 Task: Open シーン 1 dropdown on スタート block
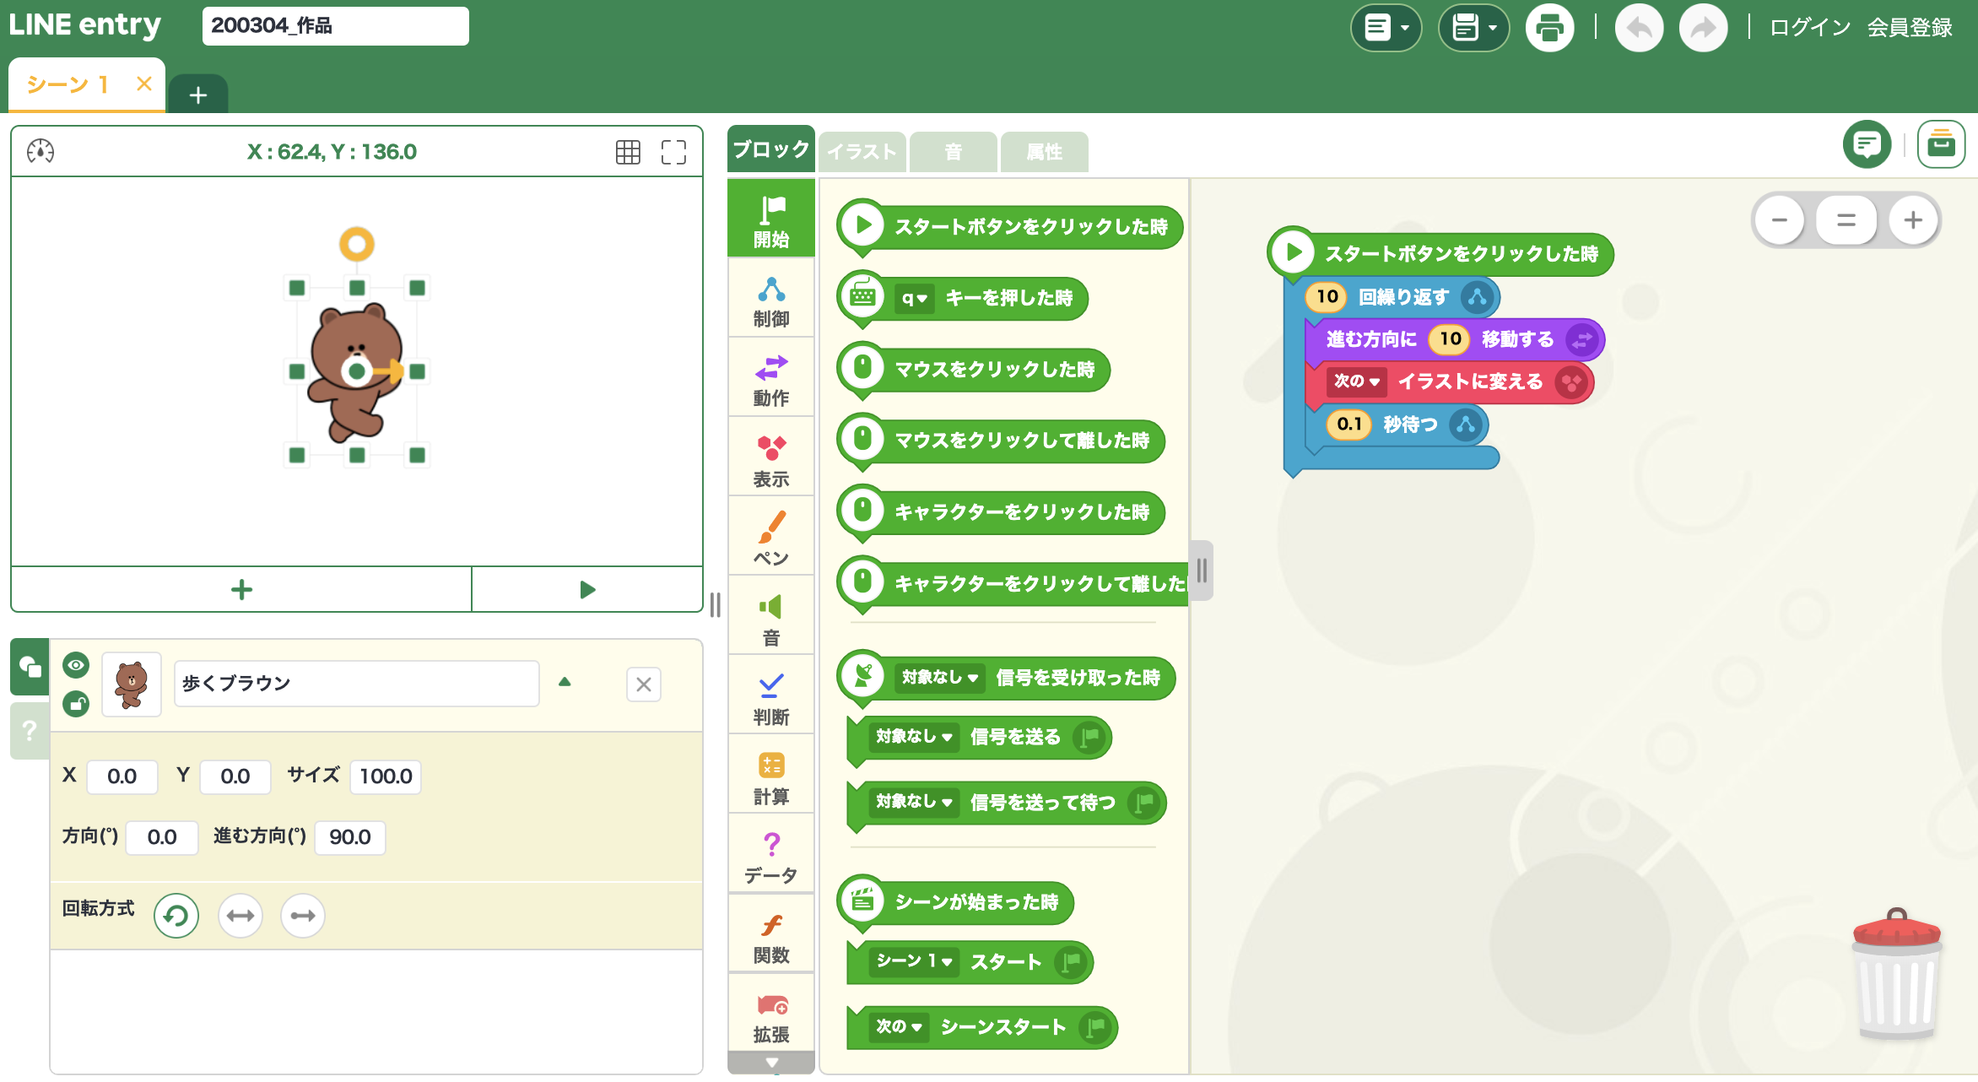[914, 961]
